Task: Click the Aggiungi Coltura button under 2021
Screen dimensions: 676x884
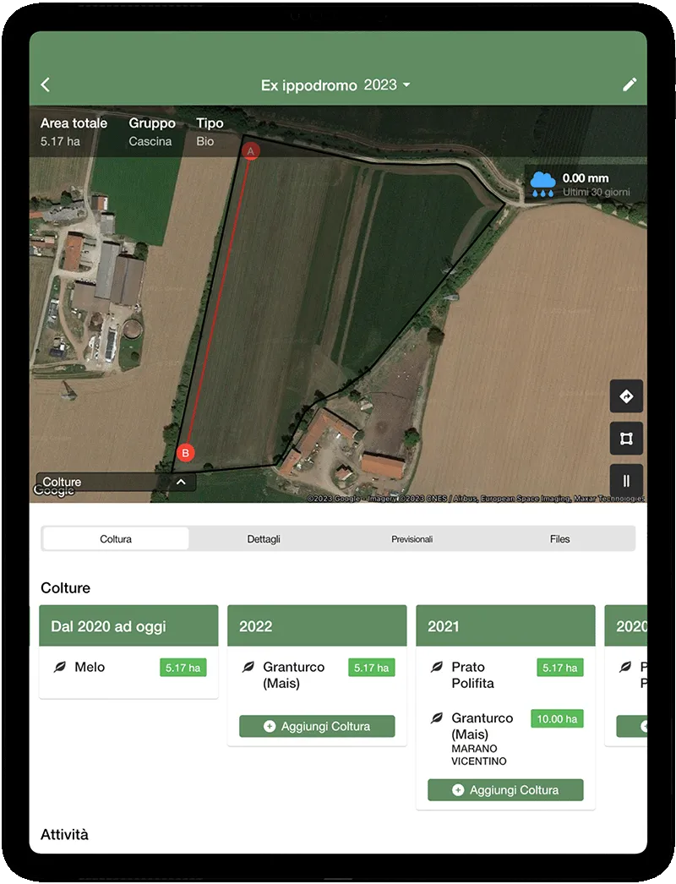Action: (x=505, y=790)
